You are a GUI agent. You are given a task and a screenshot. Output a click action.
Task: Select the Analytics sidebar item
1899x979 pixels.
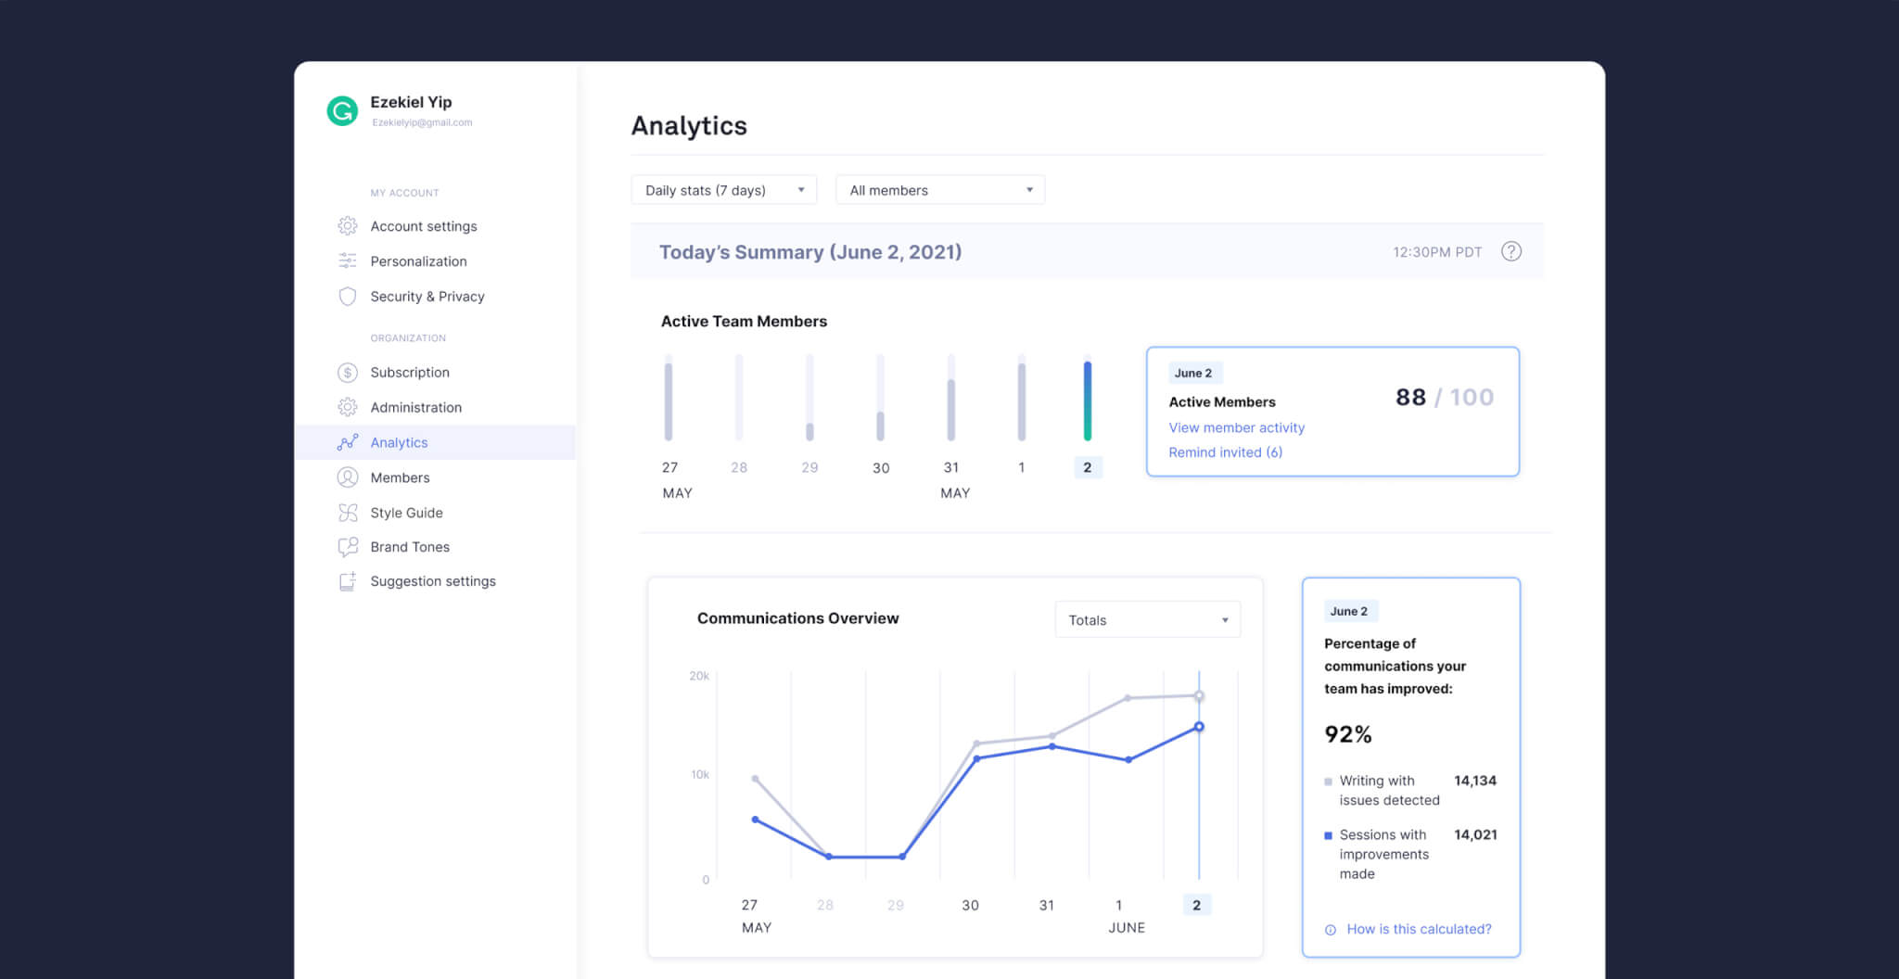pyautogui.click(x=399, y=442)
